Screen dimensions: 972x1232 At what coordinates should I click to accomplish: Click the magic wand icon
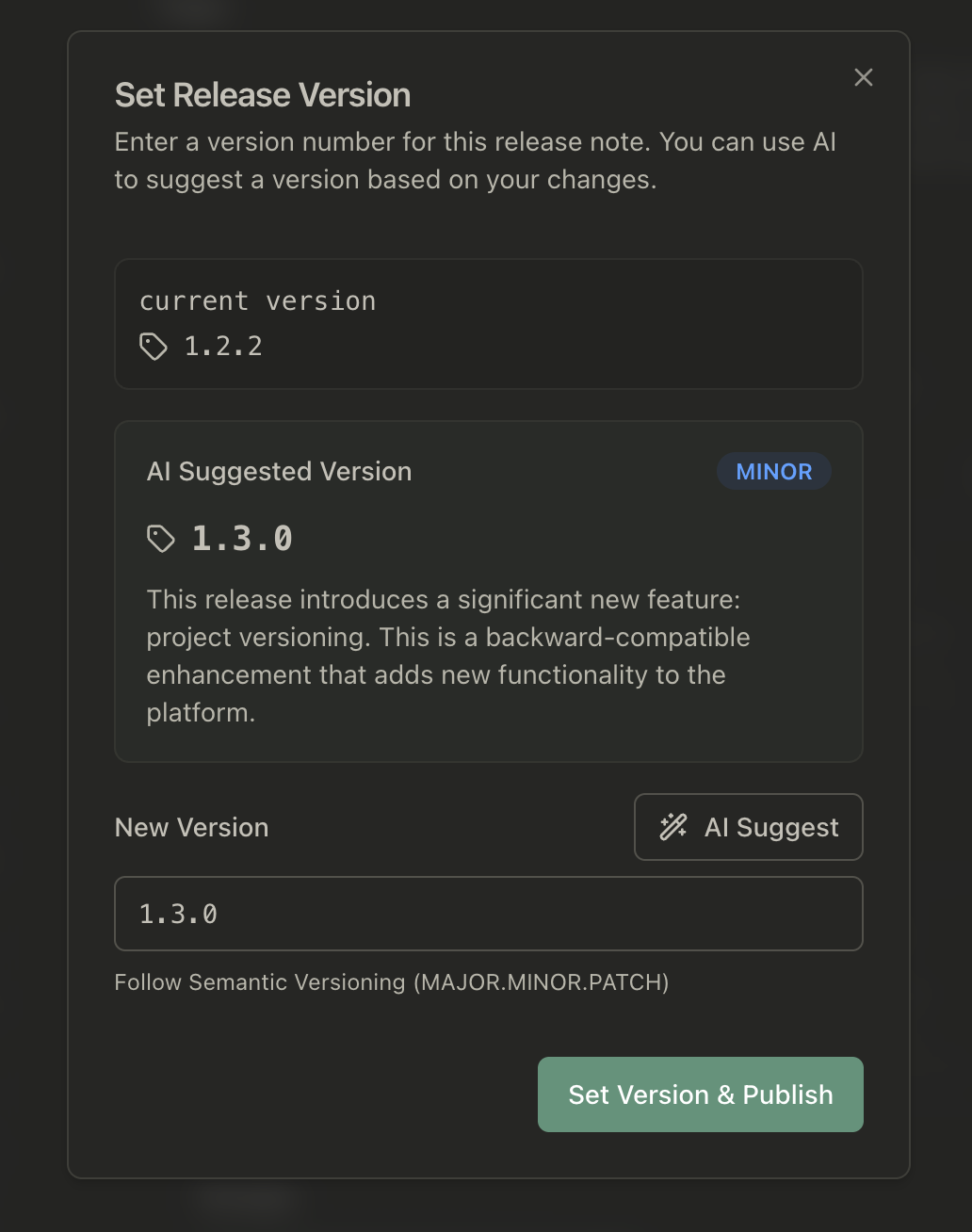(673, 827)
